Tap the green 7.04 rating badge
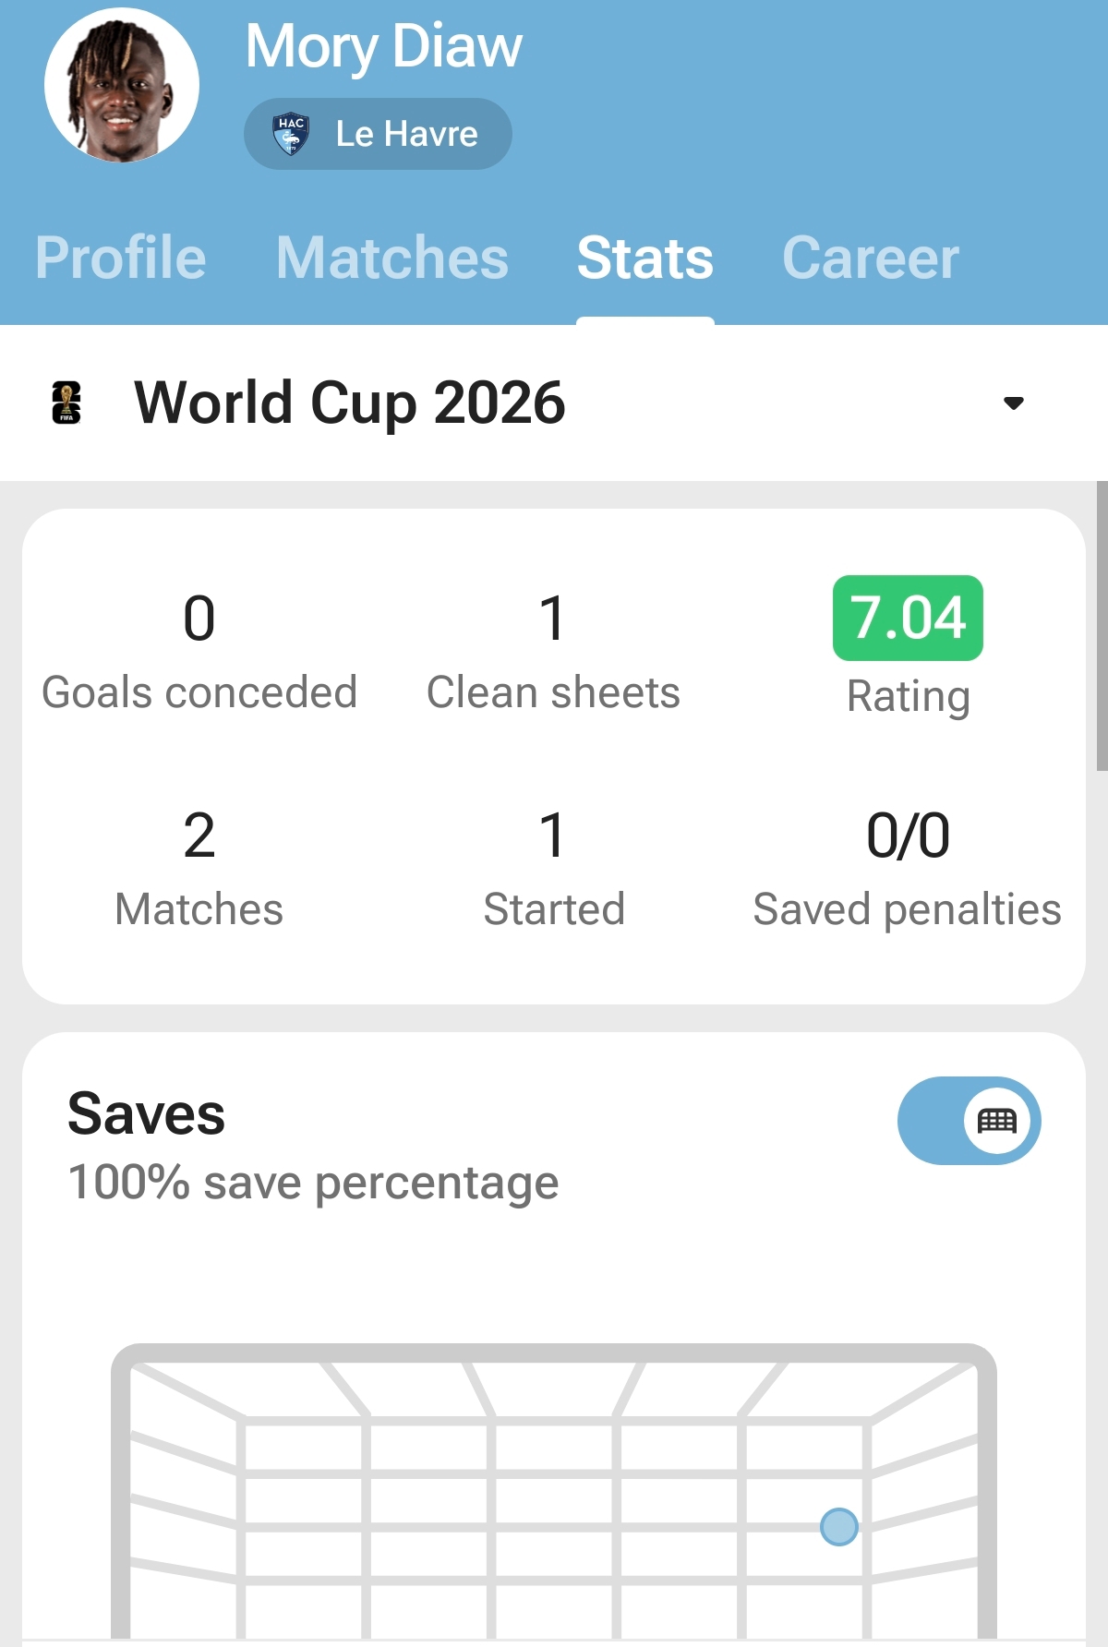 [x=908, y=618]
